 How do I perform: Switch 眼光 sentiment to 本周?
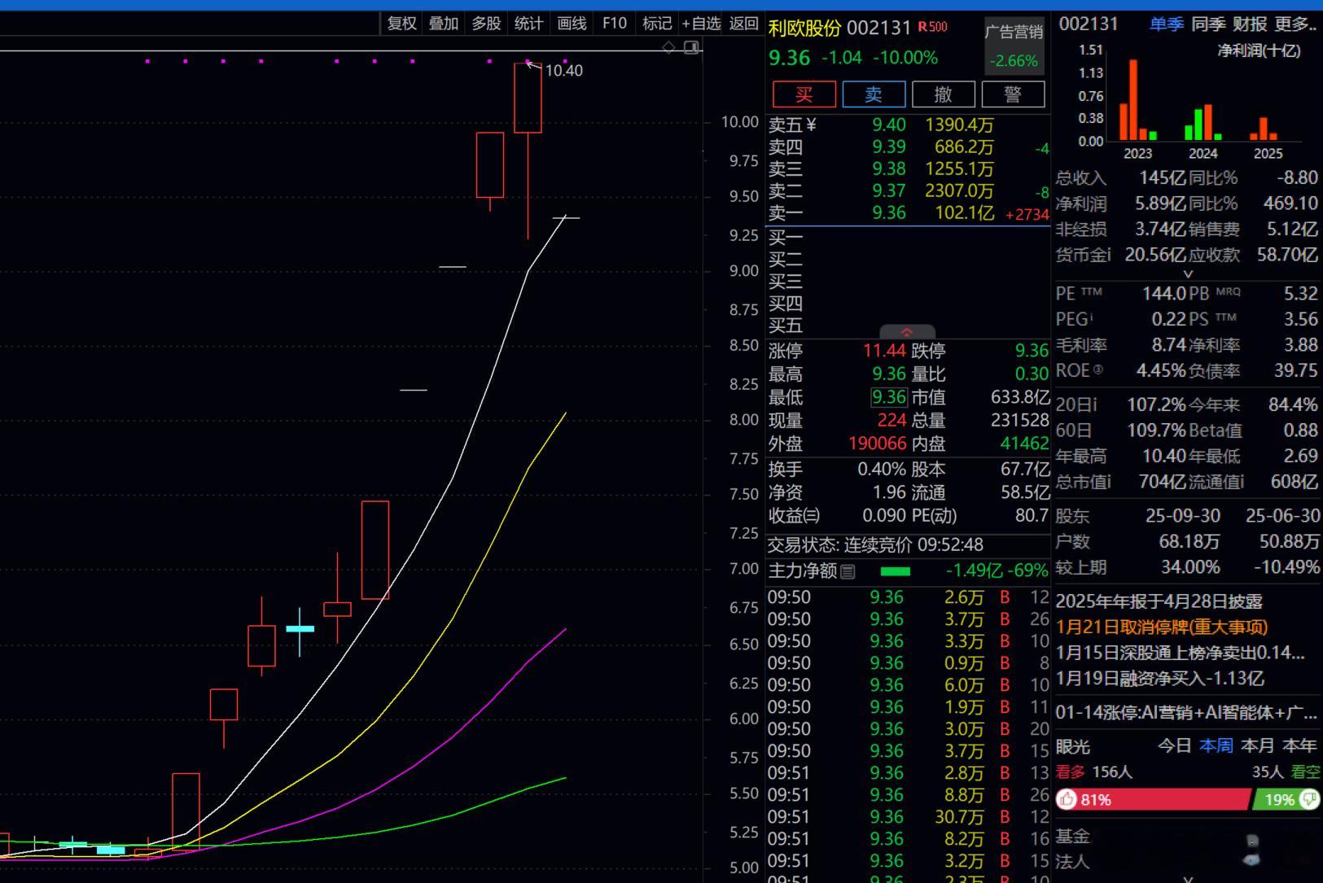pos(1216,745)
